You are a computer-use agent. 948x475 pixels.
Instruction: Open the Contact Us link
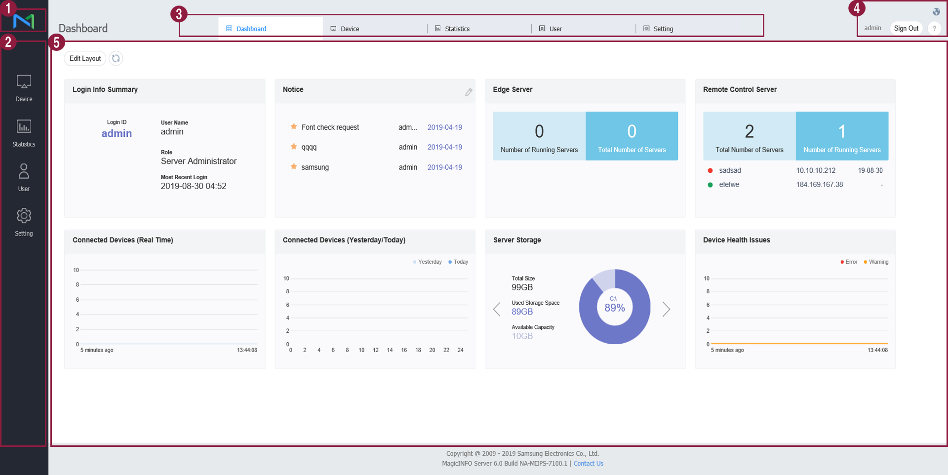pos(588,463)
